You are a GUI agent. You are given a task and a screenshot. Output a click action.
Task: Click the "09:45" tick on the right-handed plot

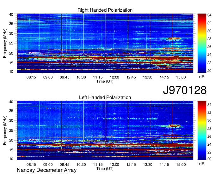64,77
